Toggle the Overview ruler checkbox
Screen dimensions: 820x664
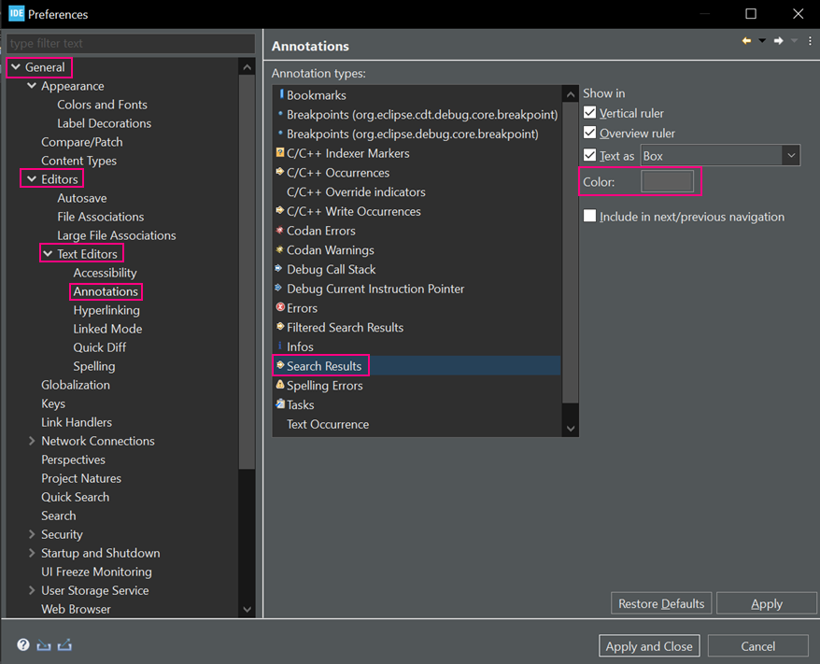tap(589, 133)
